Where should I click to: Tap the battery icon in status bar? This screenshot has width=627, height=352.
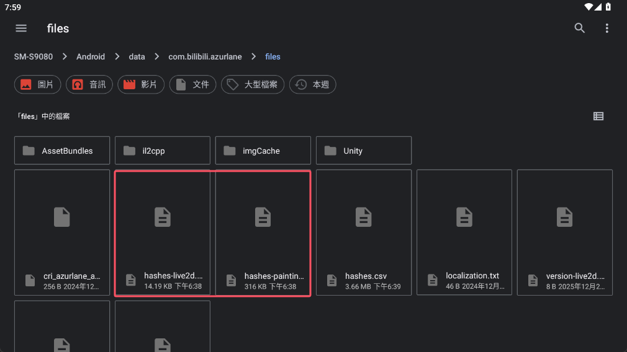pos(608,7)
